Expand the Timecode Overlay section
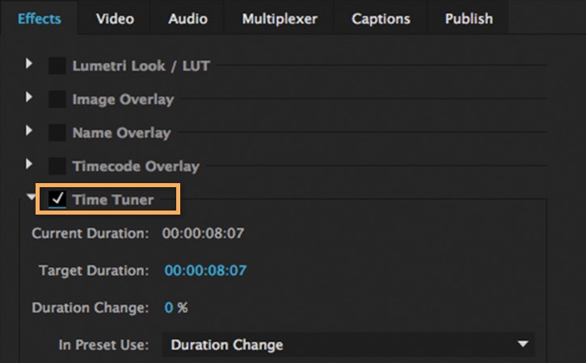Image resolution: width=586 pixels, height=363 pixels. (x=30, y=165)
